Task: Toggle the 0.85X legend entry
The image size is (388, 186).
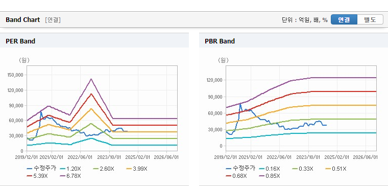Action: 269,176
